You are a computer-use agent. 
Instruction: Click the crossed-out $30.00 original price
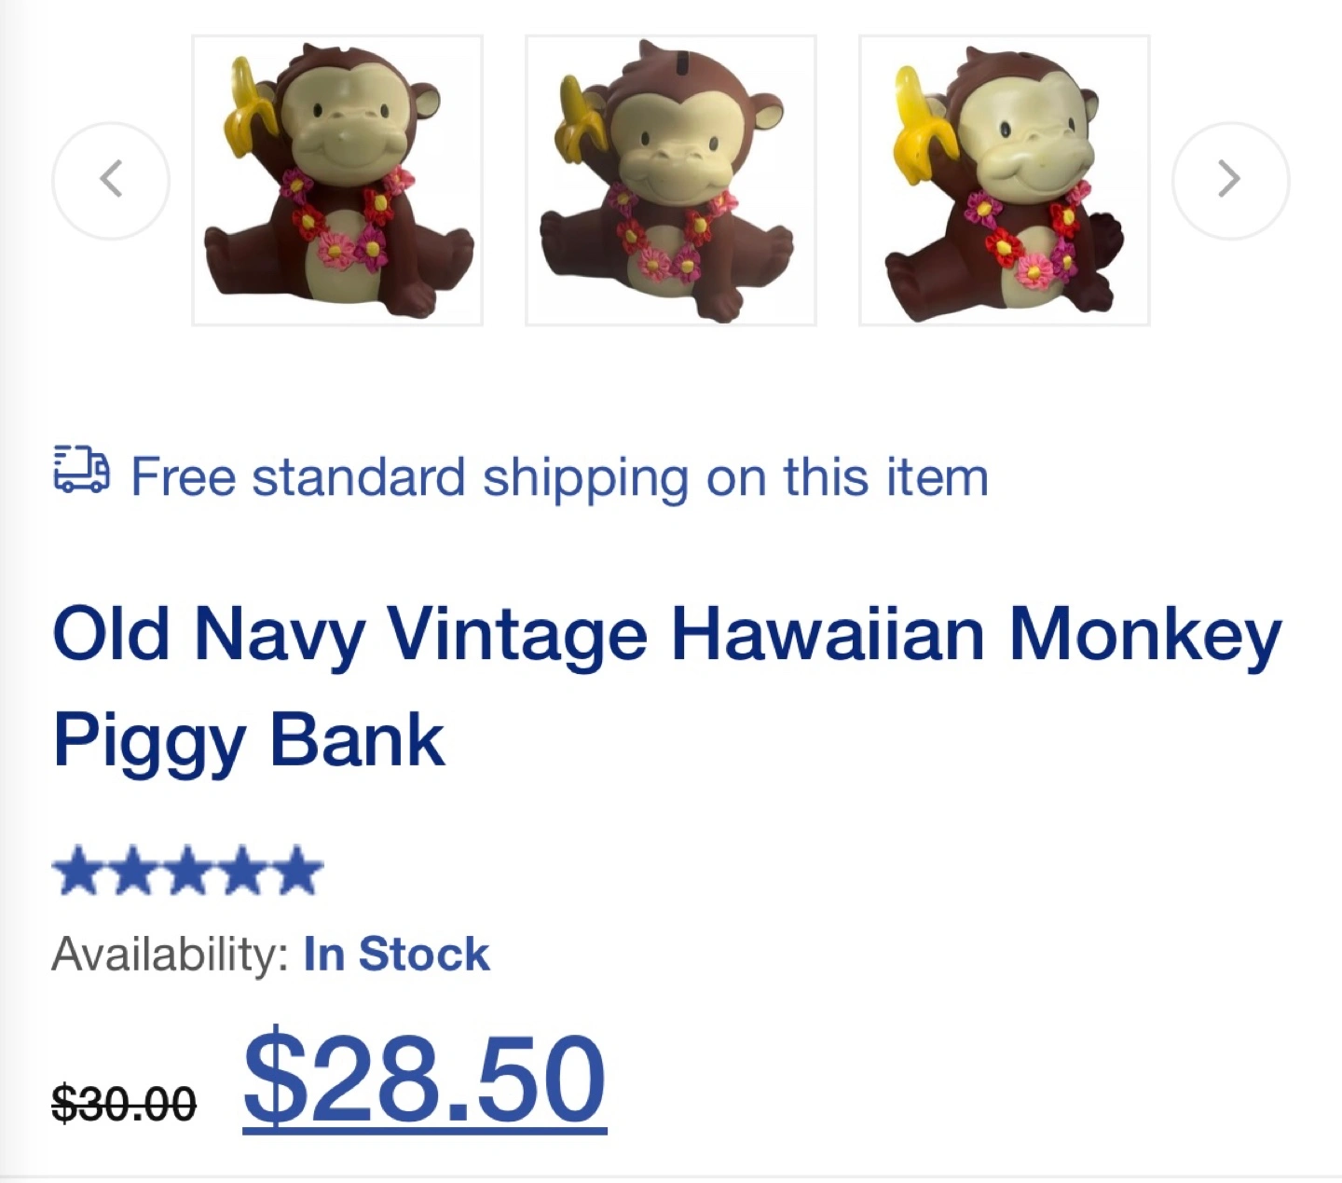point(124,1104)
